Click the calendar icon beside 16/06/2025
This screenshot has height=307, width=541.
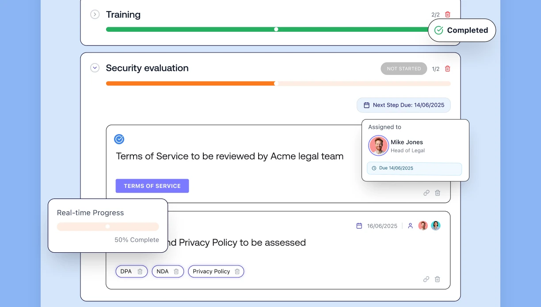tap(359, 226)
